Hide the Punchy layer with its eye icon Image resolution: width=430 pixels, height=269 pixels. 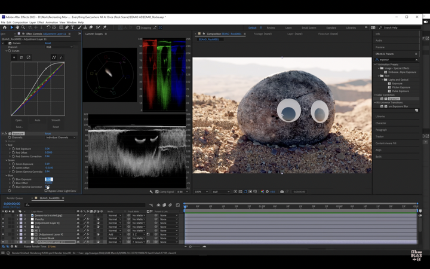tap(3, 219)
